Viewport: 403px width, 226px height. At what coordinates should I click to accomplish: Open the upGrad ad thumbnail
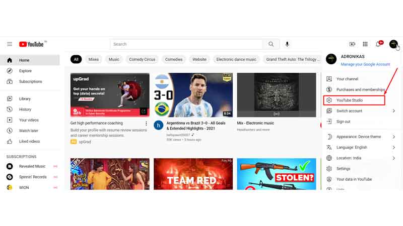110,95
